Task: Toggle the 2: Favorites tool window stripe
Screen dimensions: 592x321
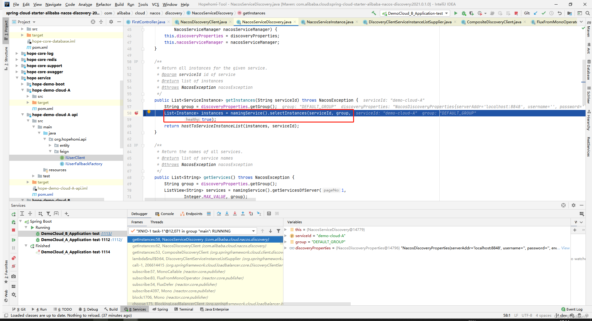Action: coord(6,272)
